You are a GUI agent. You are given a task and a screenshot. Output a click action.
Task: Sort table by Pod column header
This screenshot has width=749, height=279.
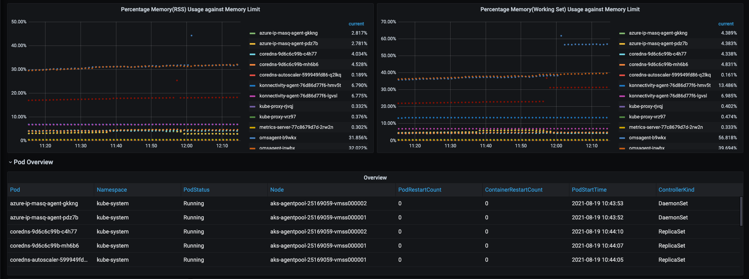point(15,190)
